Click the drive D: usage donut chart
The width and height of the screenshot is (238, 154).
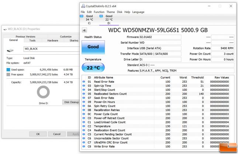point(43,92)
